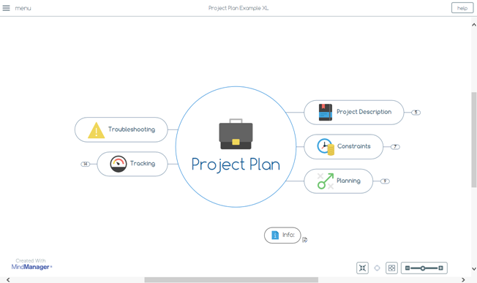
Task: Click the blue Info document icon
Action: click(275, 235)
